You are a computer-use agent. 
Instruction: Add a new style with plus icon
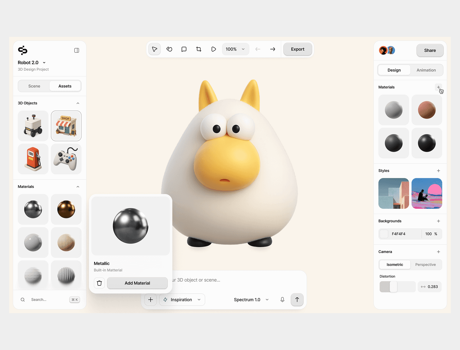tap(439, 171)
